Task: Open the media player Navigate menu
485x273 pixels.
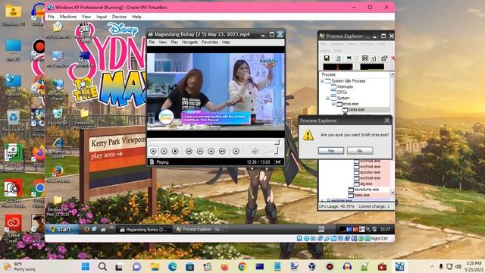Action: (190, 42)
